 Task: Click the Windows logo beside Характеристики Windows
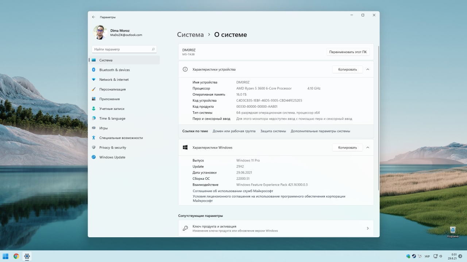tap(185, 147)
